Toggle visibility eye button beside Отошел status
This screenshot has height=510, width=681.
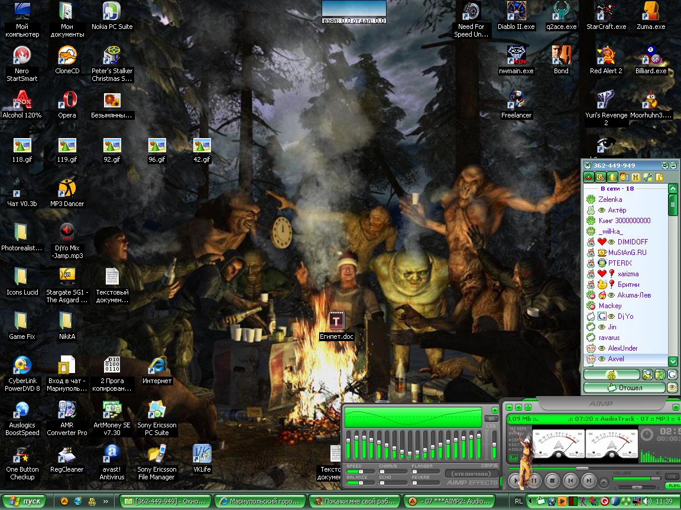(x=672, y=388)
